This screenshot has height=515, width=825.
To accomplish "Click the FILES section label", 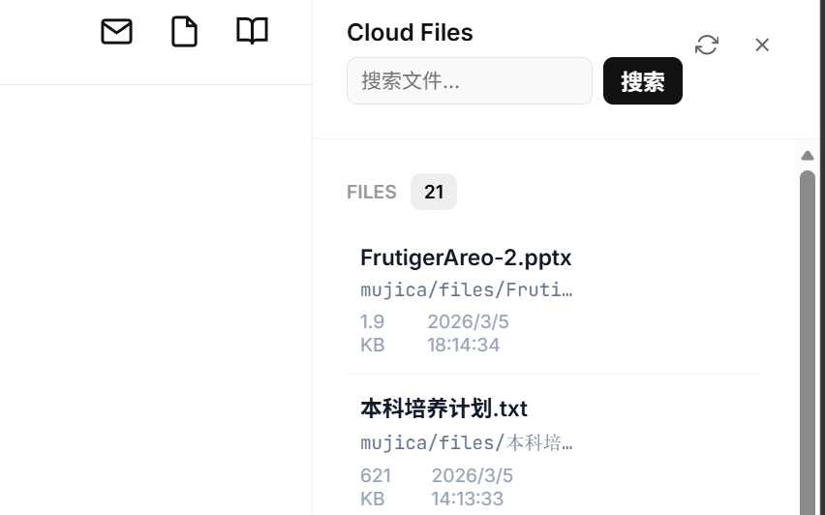I will click(x=372, y=192).
